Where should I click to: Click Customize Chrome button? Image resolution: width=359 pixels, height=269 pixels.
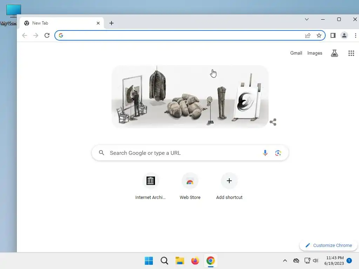[x=328, y=246]
